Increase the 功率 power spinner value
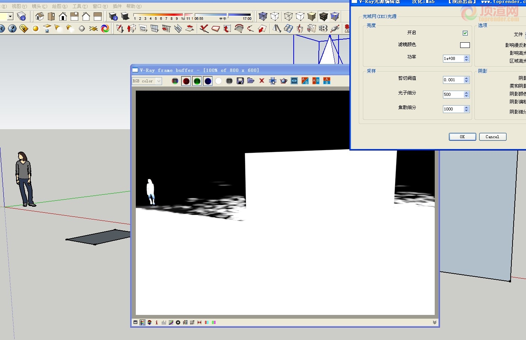526x340 pixels. pos(467,57)
